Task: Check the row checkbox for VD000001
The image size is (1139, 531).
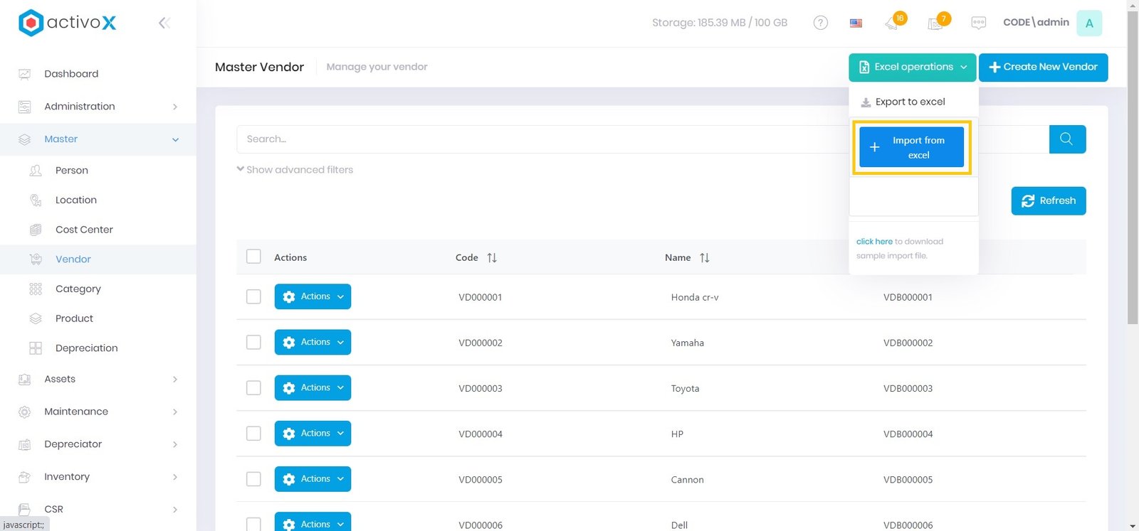Action: click(253, 296)
